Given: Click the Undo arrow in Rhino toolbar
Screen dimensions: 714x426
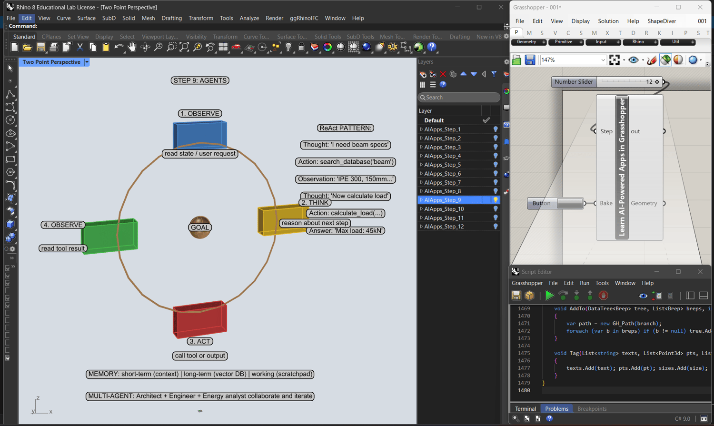Looking at the screenshot, I should coord(119,47).
